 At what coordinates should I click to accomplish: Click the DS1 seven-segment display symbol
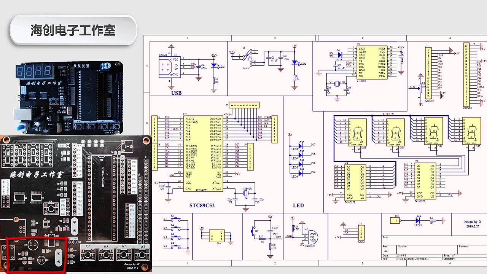pos(434,131)
